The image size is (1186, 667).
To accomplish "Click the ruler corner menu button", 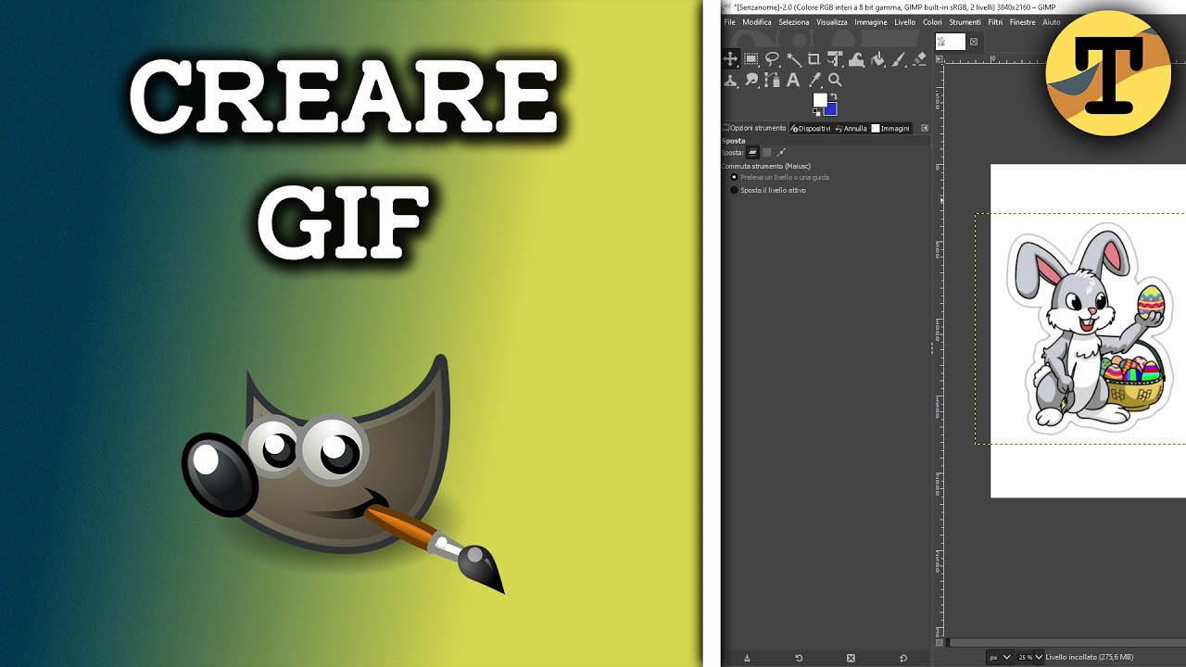I will click(940, 58).
